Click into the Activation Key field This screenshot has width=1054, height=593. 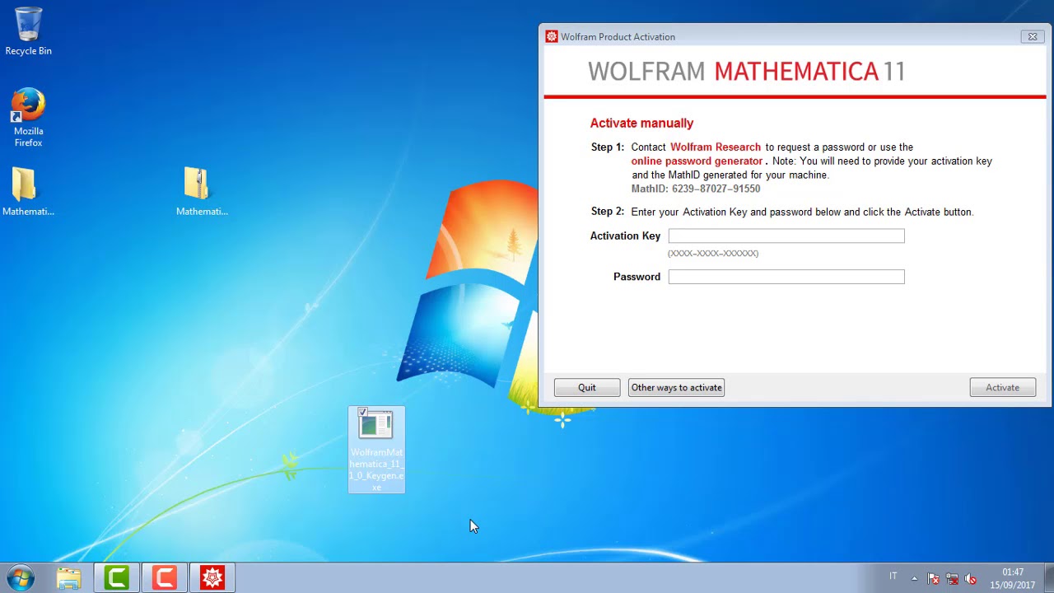coord(786,236)
